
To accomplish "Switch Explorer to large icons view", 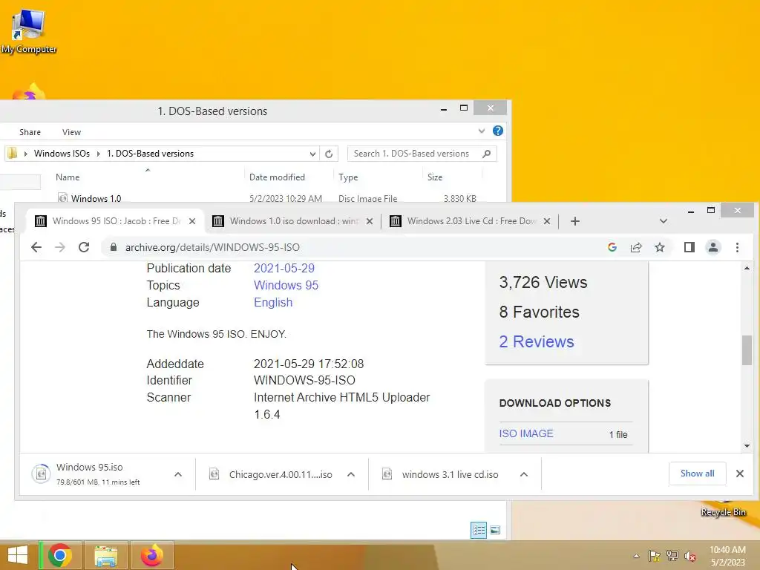I will click(x=495, y=530).
